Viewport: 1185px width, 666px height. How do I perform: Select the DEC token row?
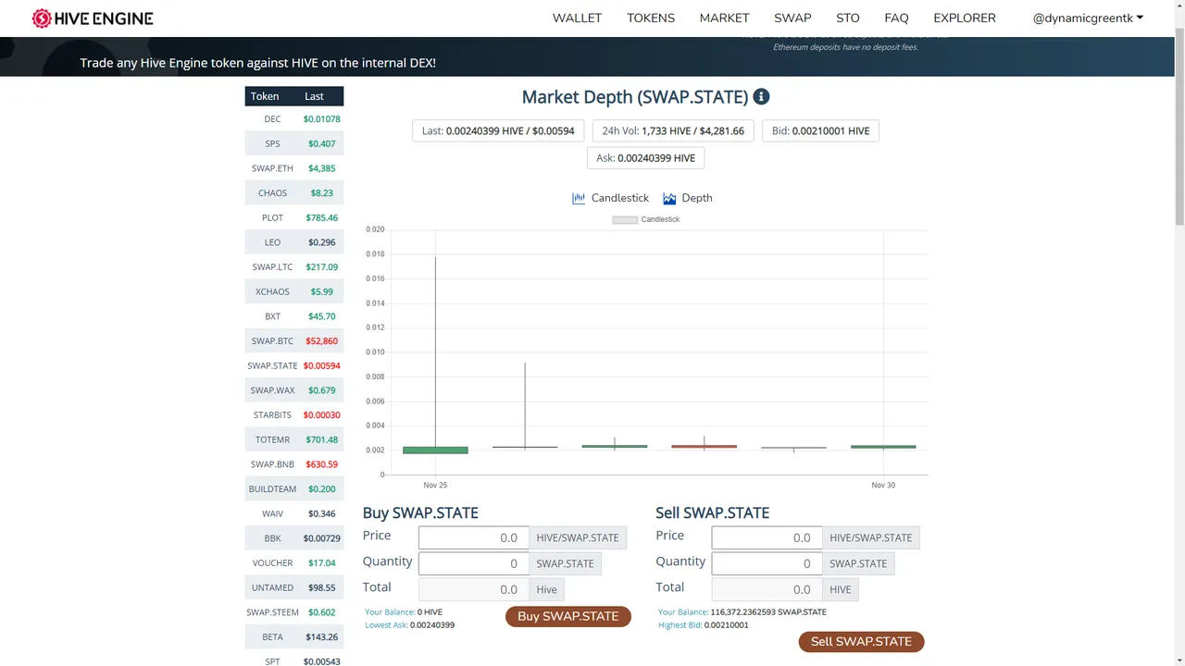pos(294,119)
